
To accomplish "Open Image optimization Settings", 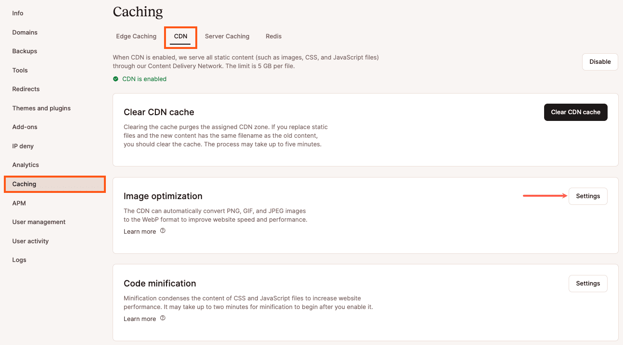I will pos(588,196).
